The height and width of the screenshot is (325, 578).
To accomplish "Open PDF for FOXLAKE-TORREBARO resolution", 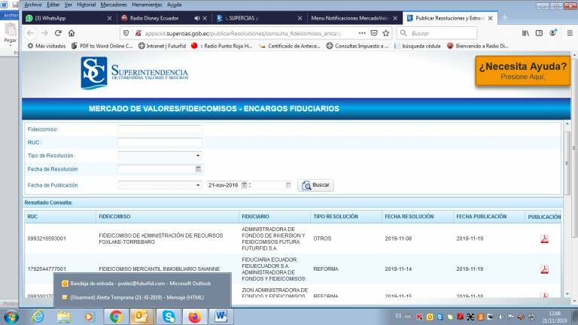I will (544, 238).
